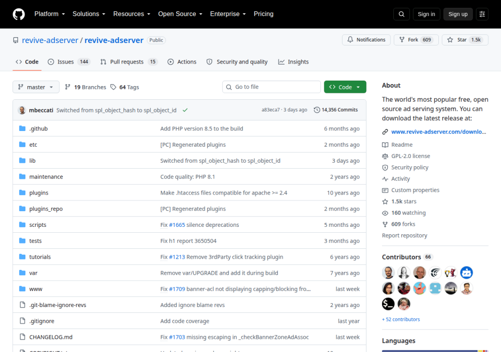
Task: Open 14,356 Commits history
Action: click(x=336, y=110)
